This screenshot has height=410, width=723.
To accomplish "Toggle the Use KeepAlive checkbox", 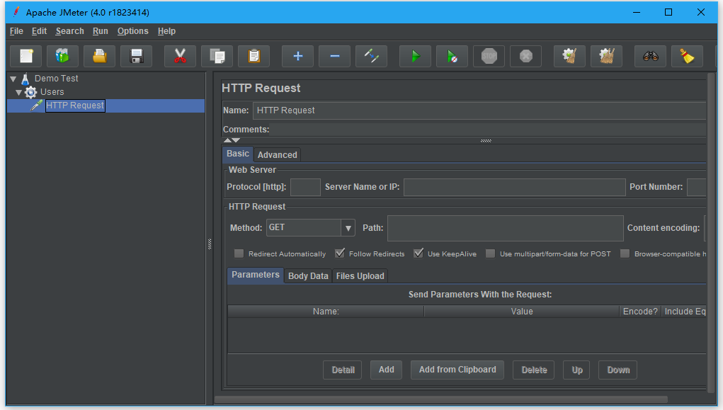I will click(419, 254).
